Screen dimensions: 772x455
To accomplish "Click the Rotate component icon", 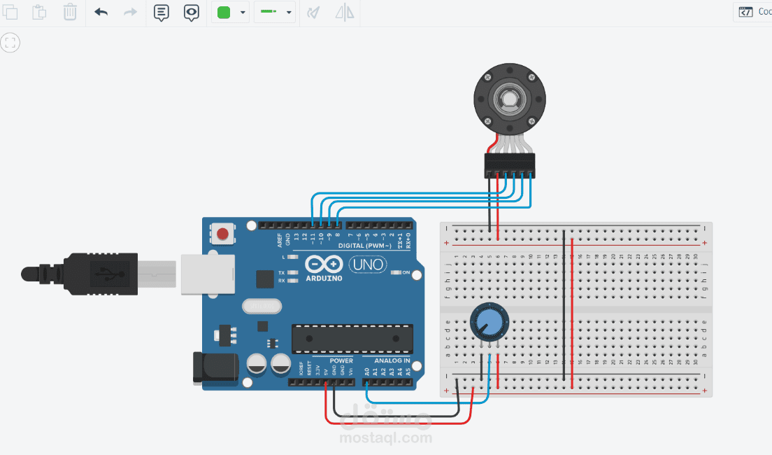I will point(313,12).
